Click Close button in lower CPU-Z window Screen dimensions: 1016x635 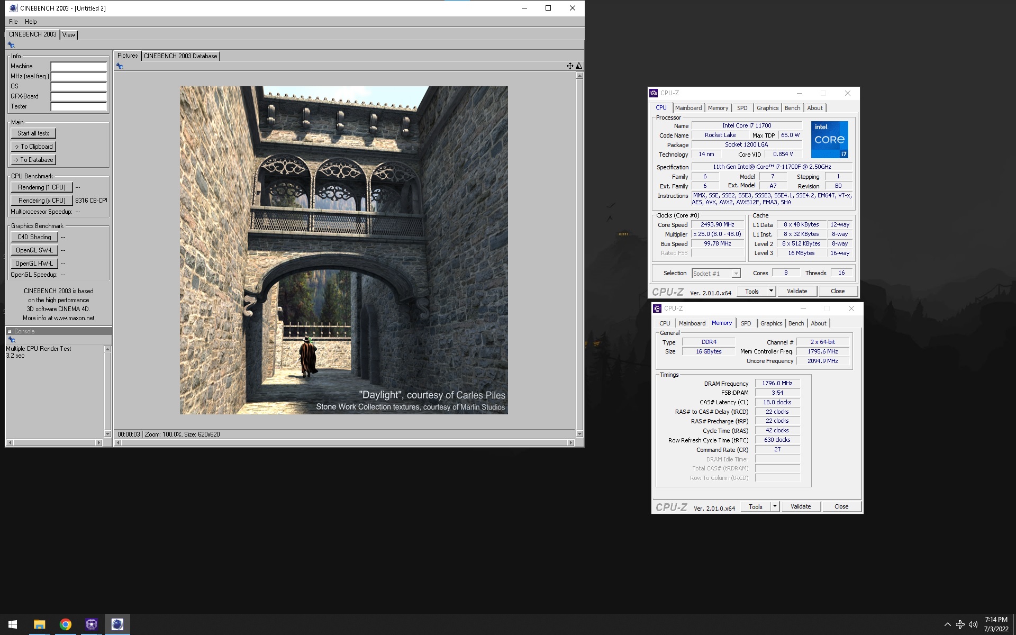coord(841,506)
